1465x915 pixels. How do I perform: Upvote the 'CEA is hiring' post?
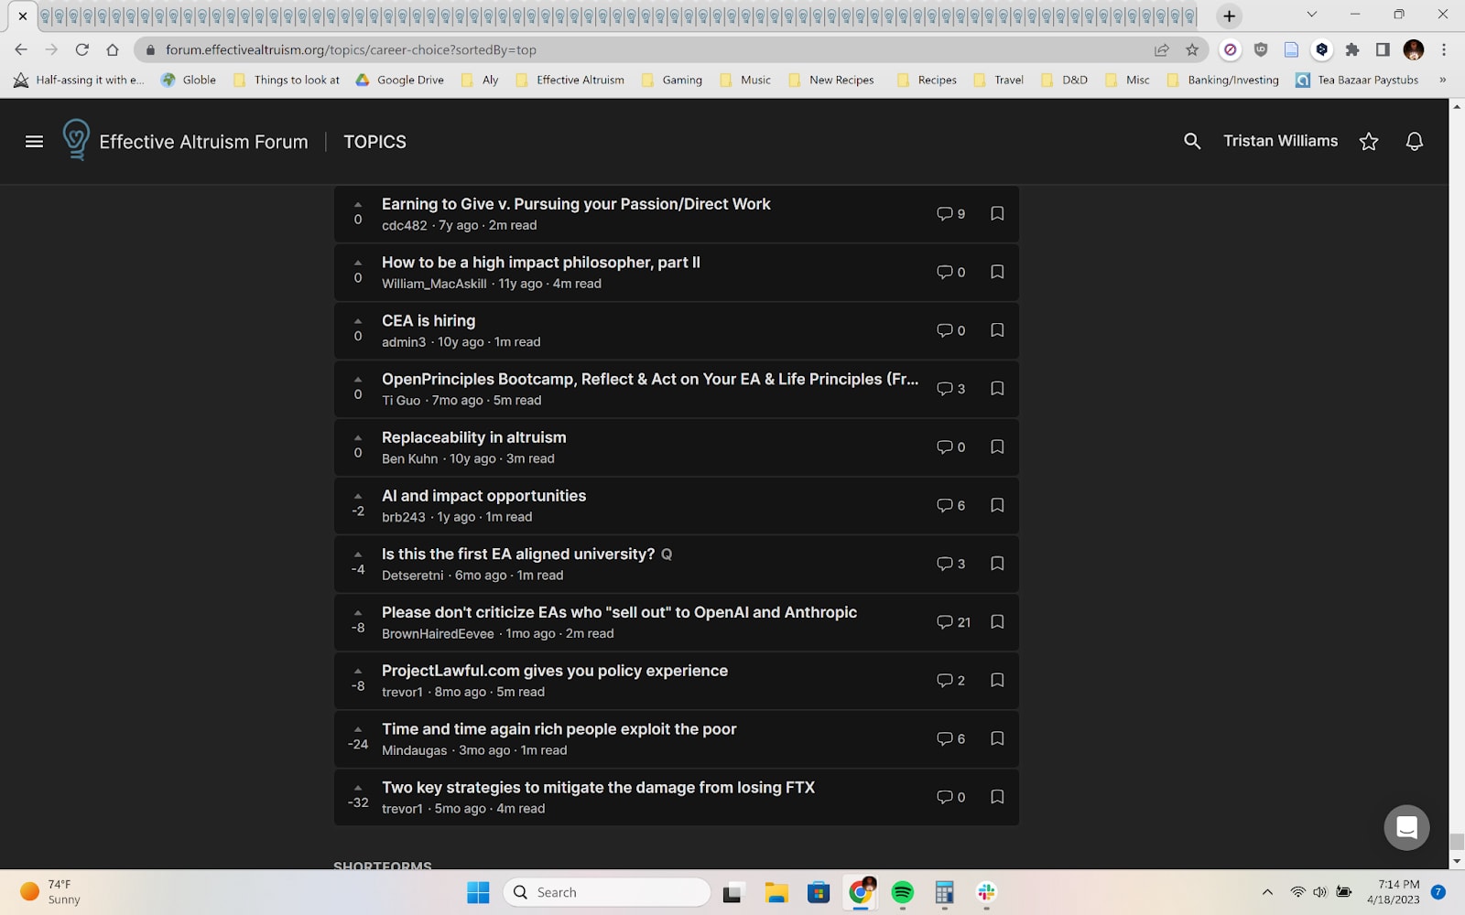358,321
